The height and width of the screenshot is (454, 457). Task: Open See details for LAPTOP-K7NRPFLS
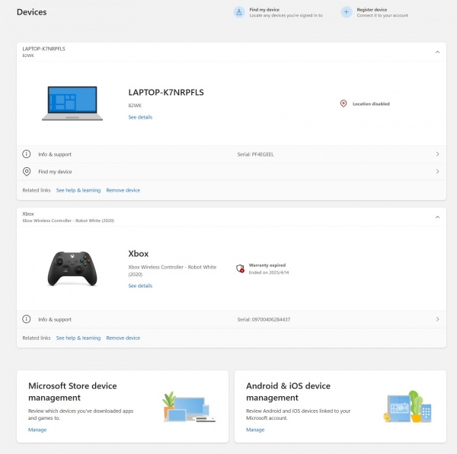(x=140, y=117)
